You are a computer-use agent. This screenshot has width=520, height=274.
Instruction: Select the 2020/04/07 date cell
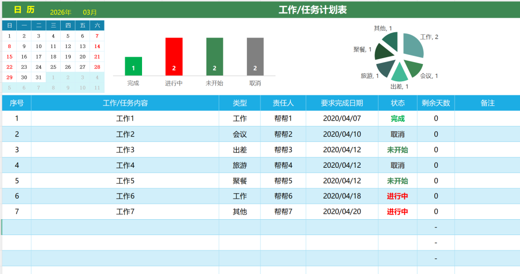[x=342, y=118]
